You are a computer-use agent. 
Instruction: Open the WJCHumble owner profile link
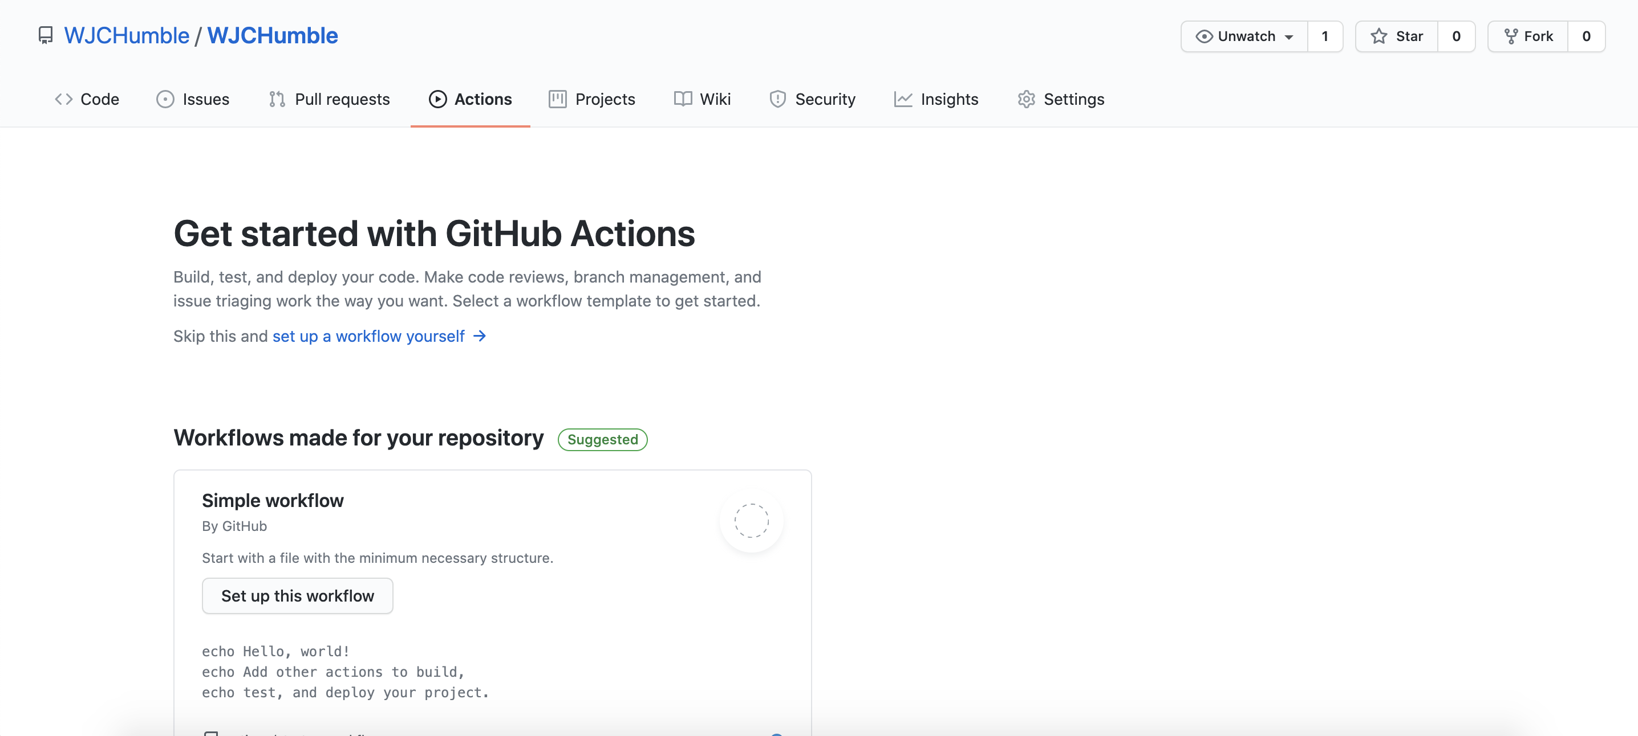127,35
